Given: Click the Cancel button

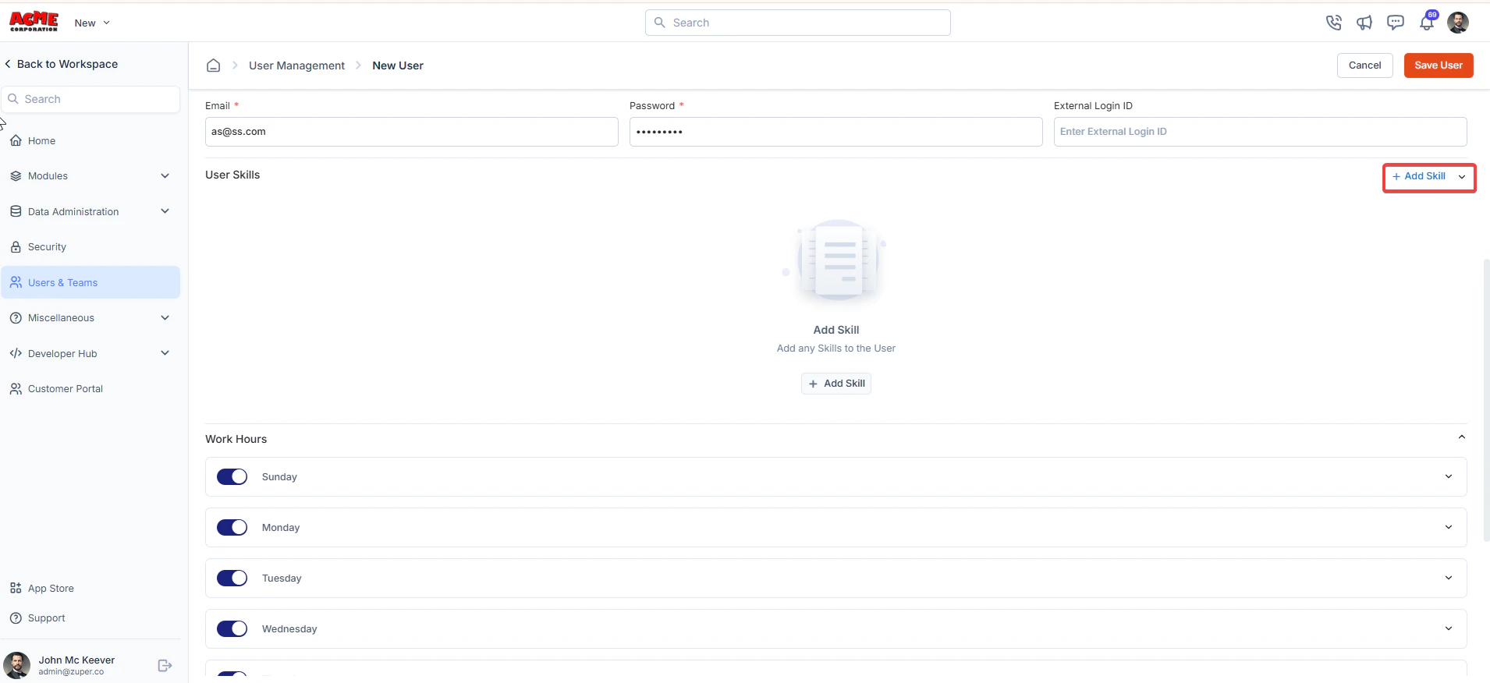Looking at the screenshot, I should click(1364, 65).
